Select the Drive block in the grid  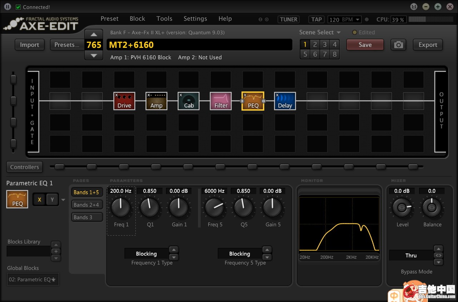[124, 101]
